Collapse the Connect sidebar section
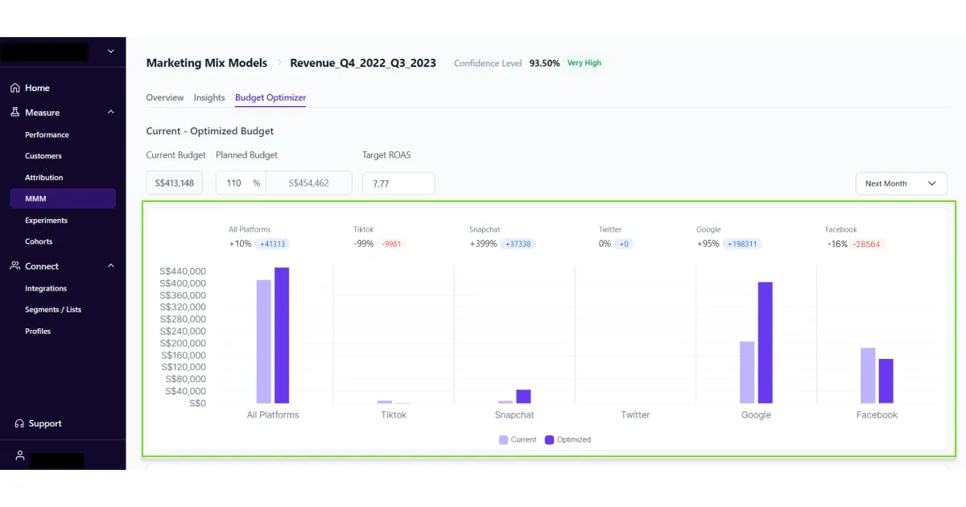Image resolution: width=966 pixels, height=507 pixels. [x=111, y=266]
